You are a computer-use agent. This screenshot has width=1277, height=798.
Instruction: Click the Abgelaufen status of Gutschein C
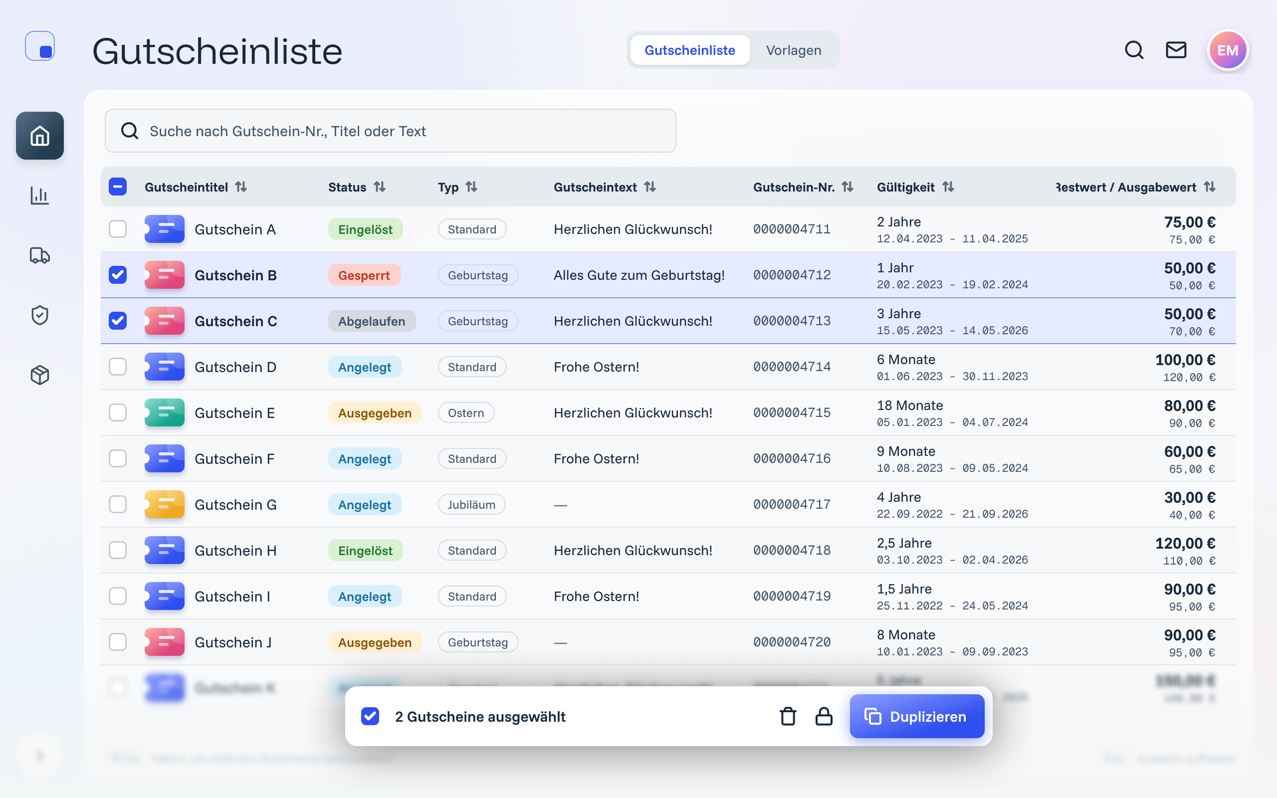(372, 321)
